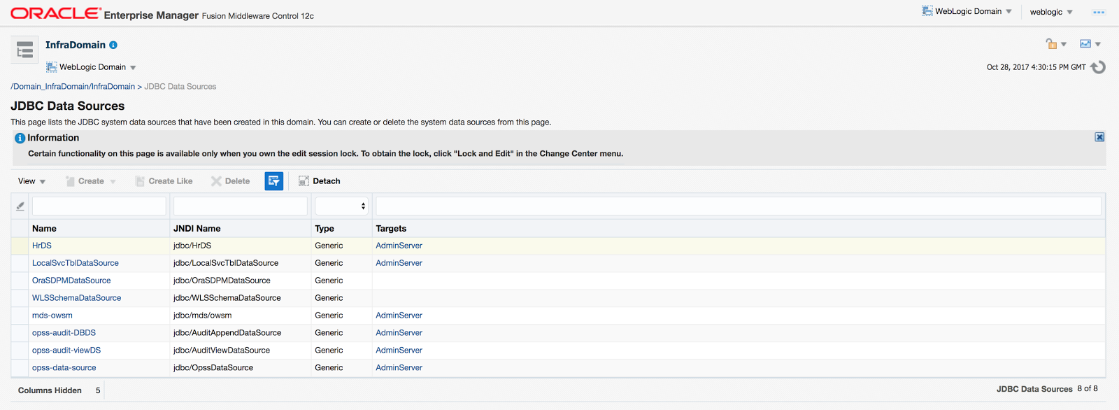Viewport: 1119px width, 410px height.
Task: Open the target navigation tree icon
Action: pyautogui.click(x=24, y=50)
